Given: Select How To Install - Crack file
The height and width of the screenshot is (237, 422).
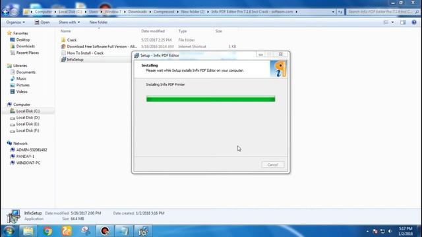Looking at the screenshot, I should 85,53.
